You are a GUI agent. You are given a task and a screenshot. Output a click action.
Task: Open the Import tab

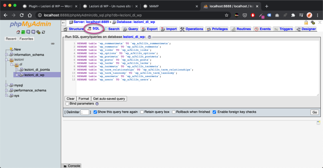click(x=169, y=29)
